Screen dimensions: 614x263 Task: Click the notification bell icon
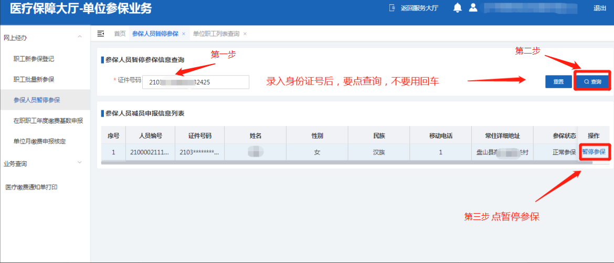click(x=458, y=8)
